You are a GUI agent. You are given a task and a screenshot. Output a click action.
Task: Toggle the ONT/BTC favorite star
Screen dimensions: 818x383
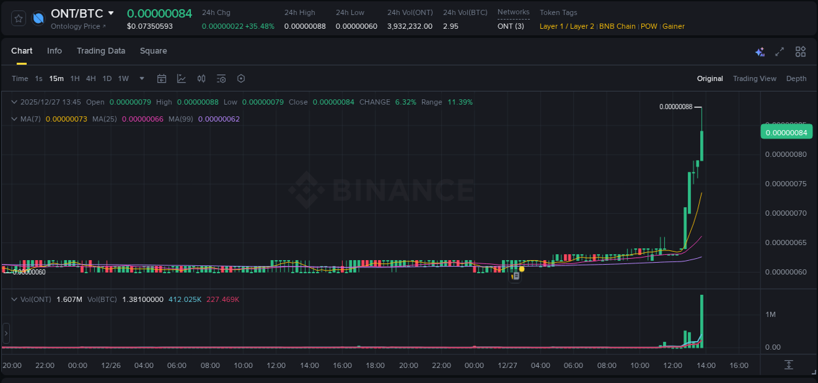pyautogui.click(x=18, y=18)
